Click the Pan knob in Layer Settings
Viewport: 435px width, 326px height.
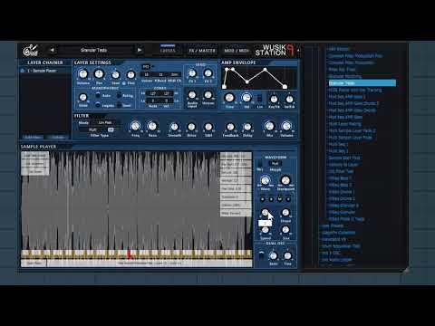pyautogui.click(x=99, y=74)
